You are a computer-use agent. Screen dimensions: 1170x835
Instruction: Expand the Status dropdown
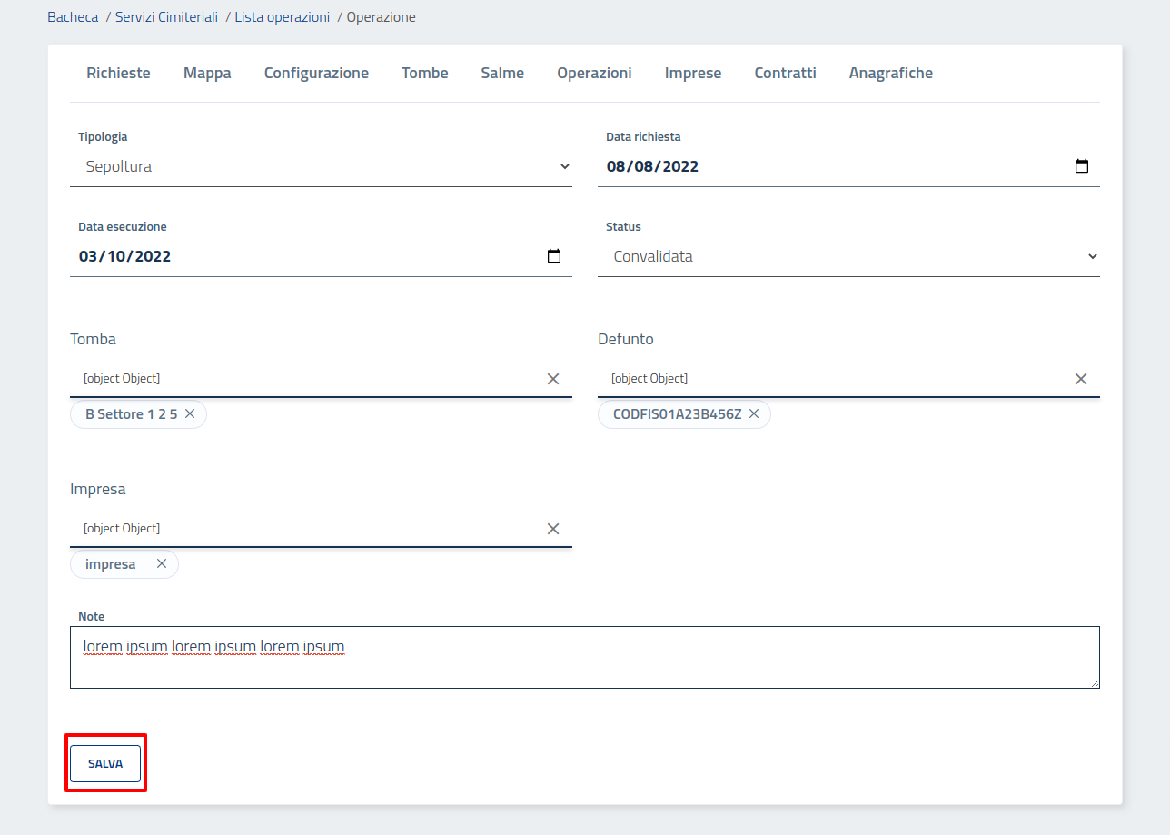coord(848,257)
